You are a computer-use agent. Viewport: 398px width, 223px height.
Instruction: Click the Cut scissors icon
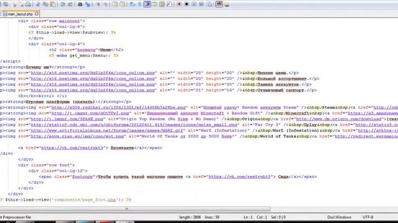(x=38, y=4)
